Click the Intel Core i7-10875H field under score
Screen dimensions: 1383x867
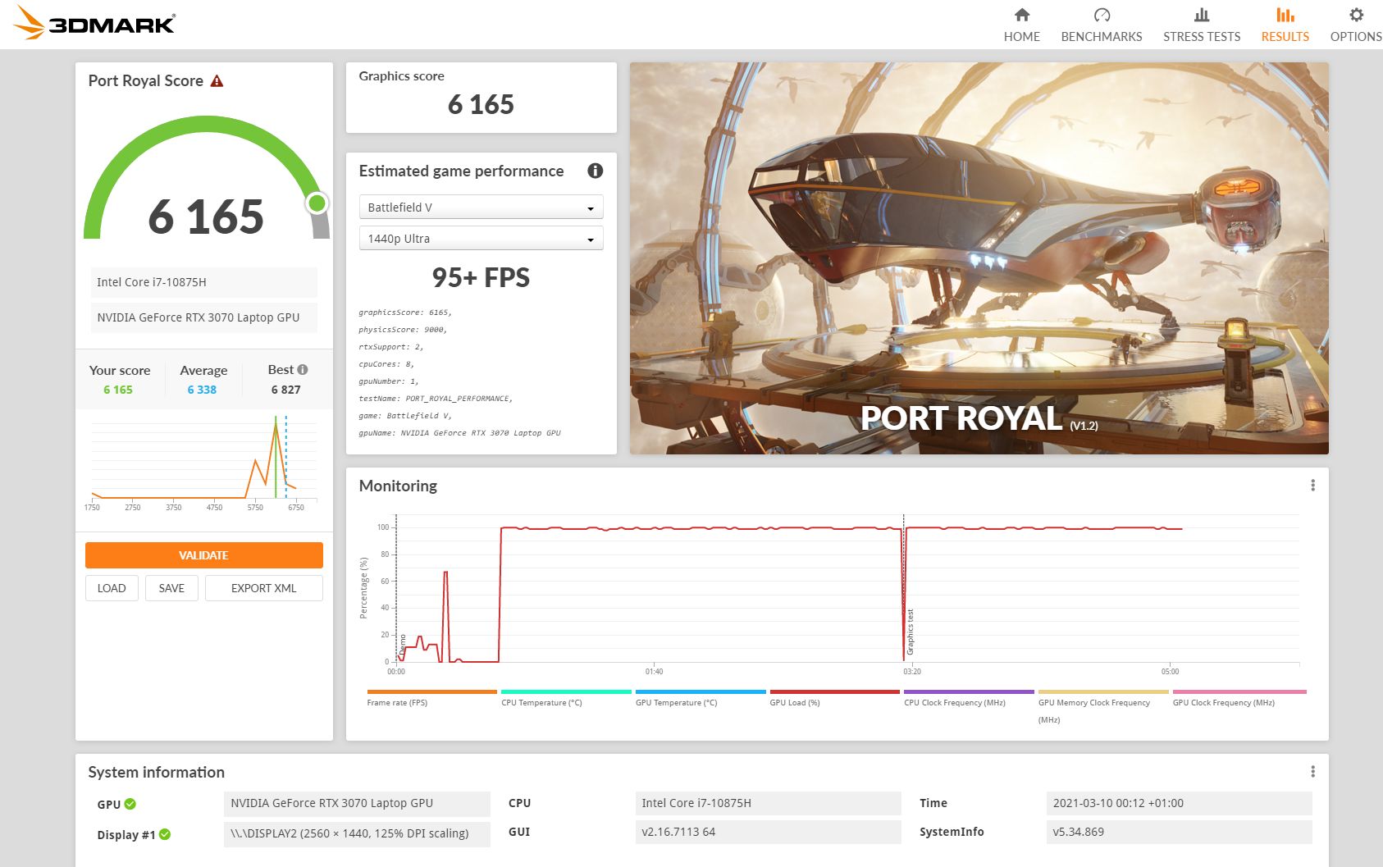pyautogui.click(x=203, y=282)
